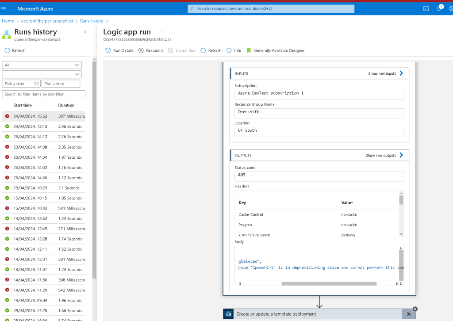The image size is (453, 321).
Task: Open the empty second filter dropdown
Action: [x=42, y=74]
